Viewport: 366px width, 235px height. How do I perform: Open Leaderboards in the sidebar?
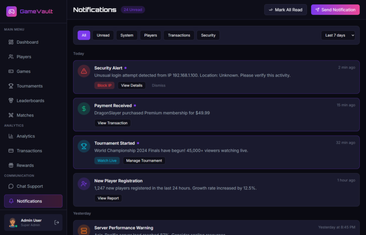(33, 101)
